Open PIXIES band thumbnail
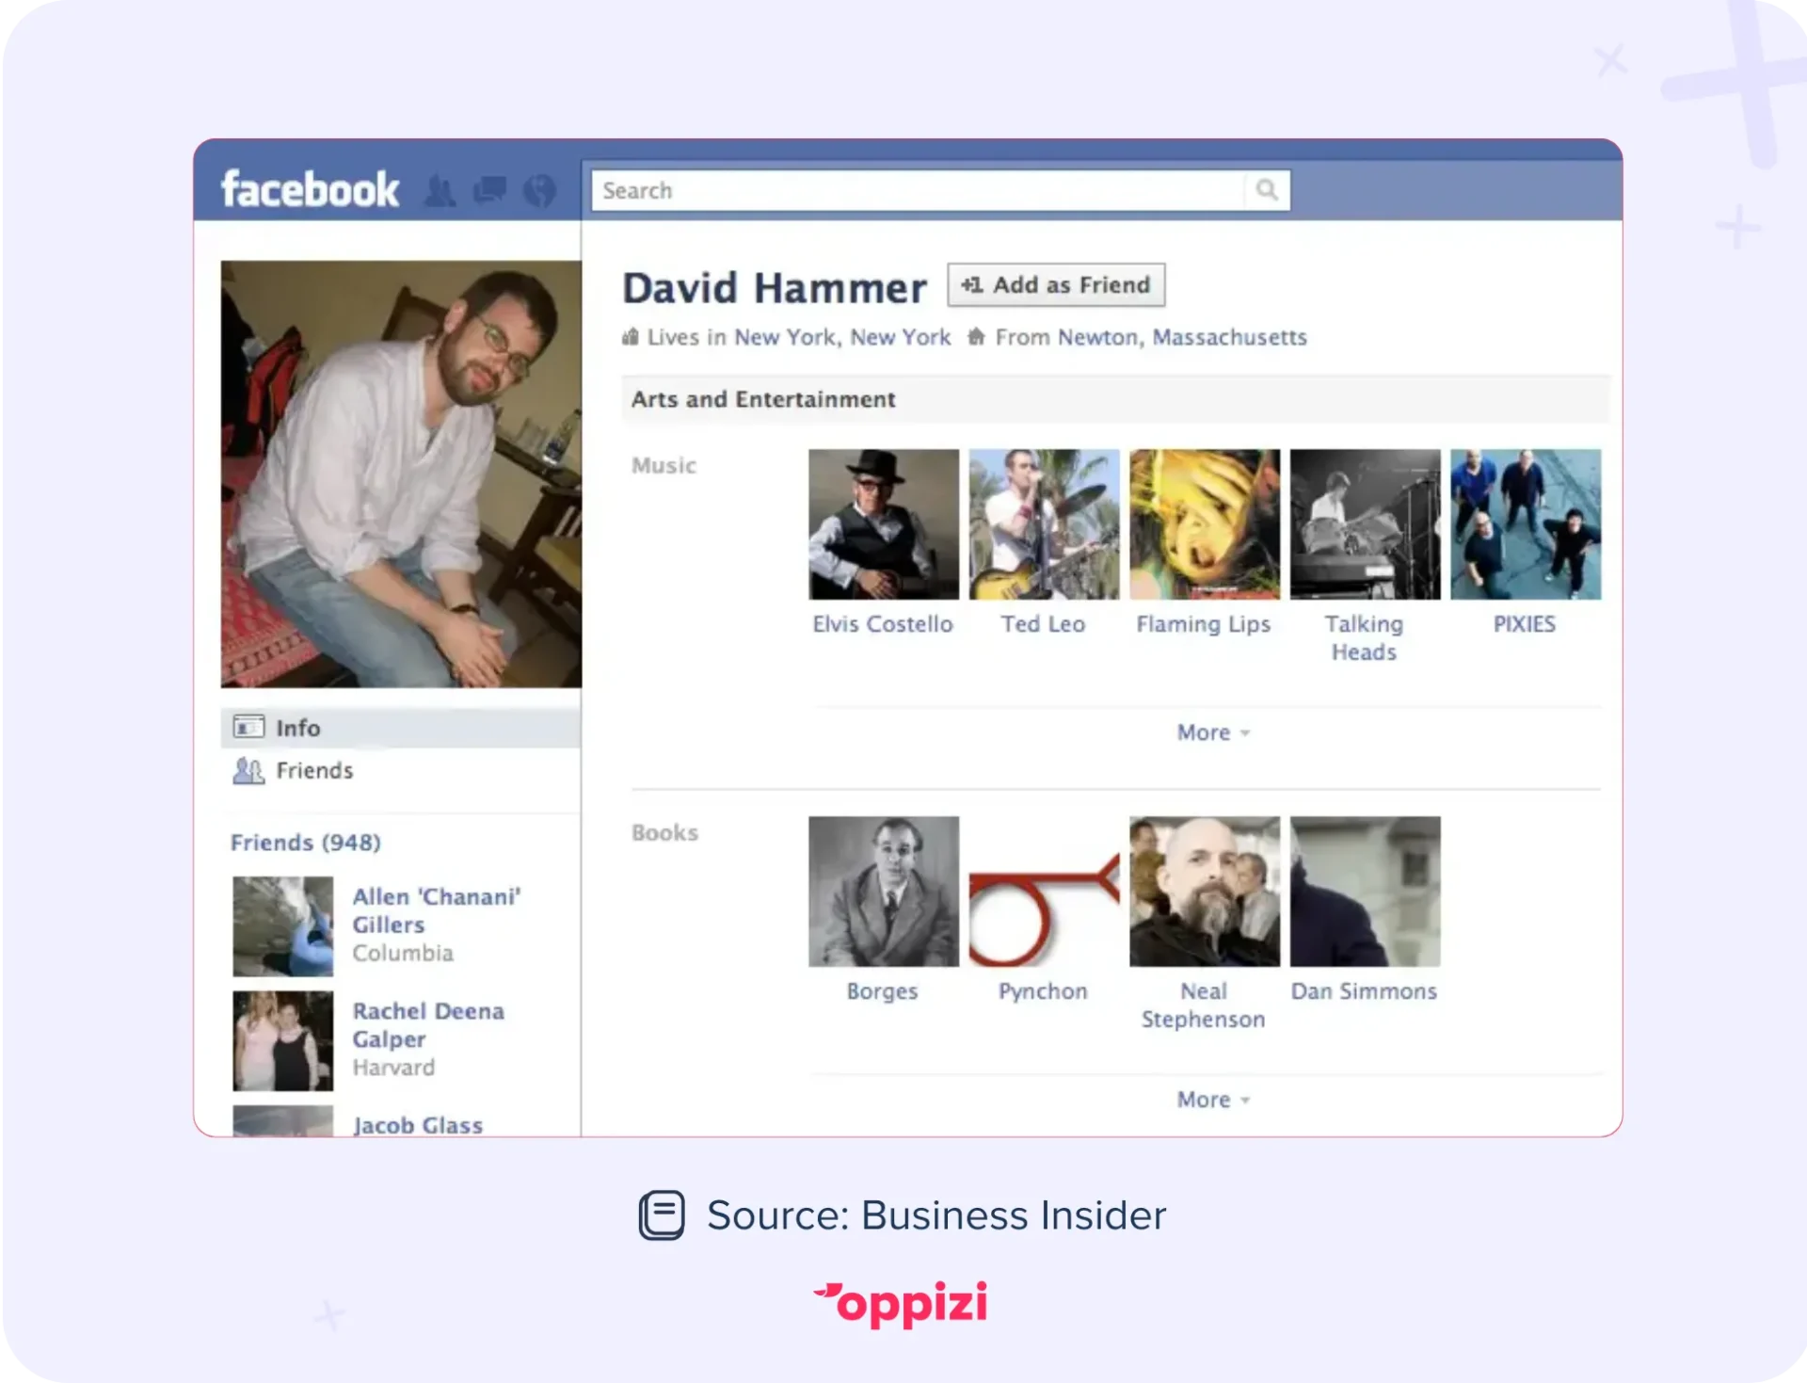 [x=1526, y=524]
